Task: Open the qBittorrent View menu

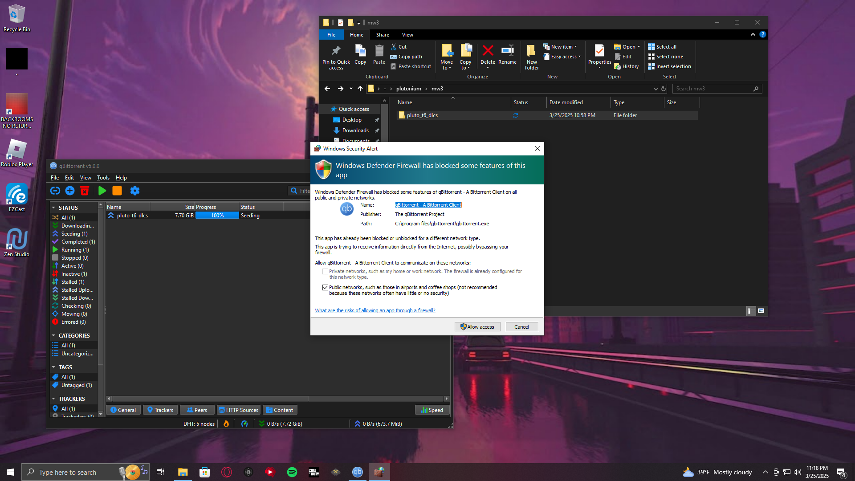Action: pyautogui.click(x=85, y=177)
